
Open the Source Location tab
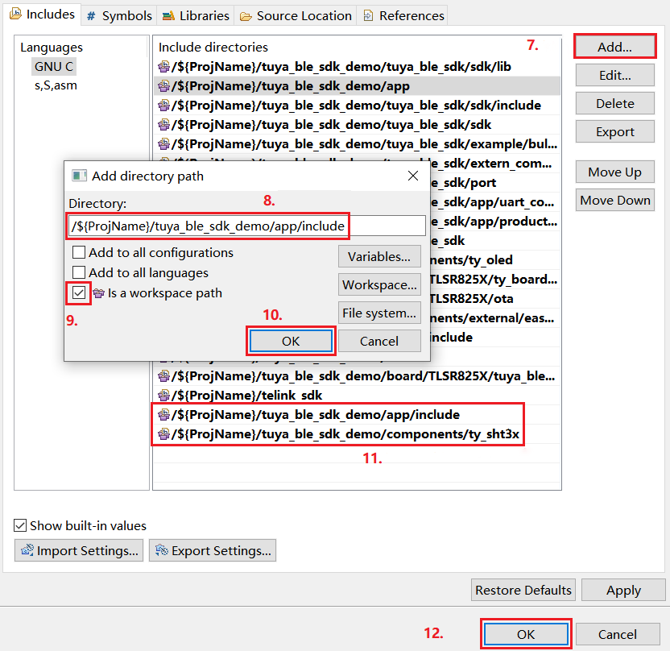[x=295, y=16]
